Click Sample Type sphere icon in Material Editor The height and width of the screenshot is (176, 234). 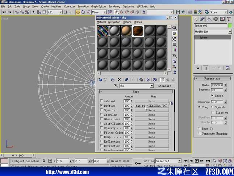(174, 28)
